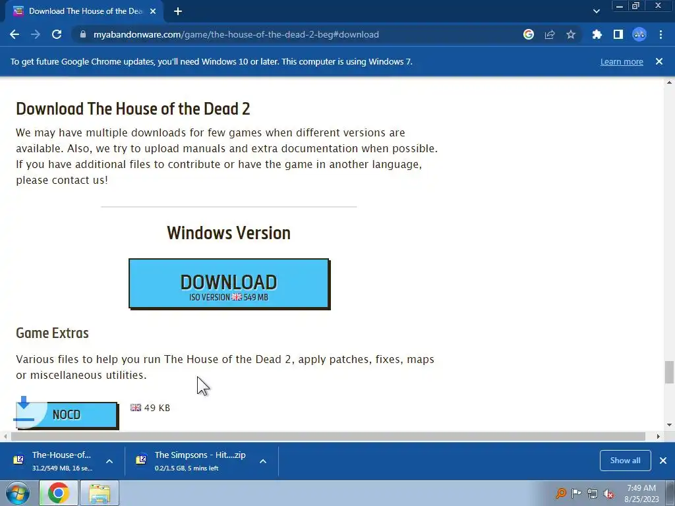
Task: Click the vertical scrollbar thumb
Action: pyautogui.click(x=669, y=372)
